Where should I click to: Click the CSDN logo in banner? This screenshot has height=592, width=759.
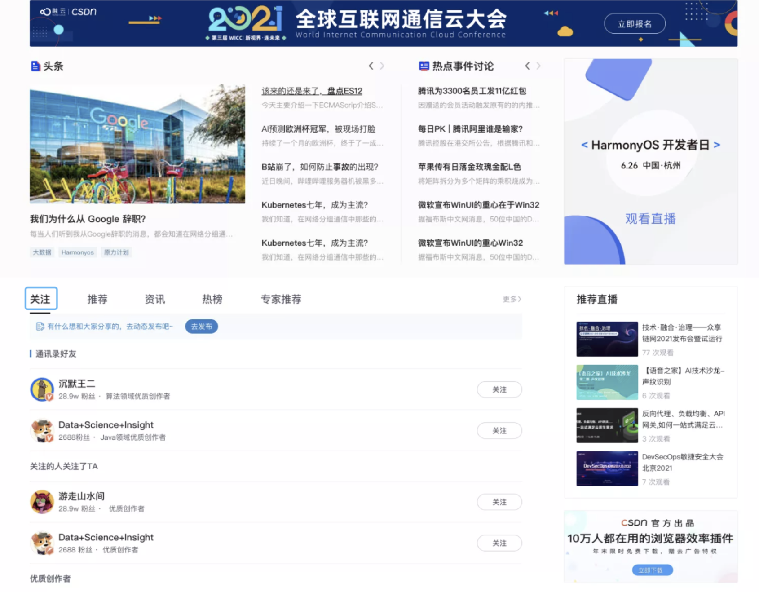pos(84,12)
